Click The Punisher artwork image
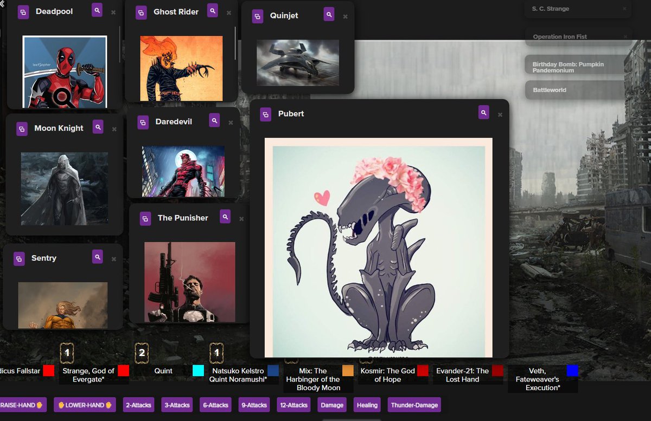The height and width of the screenshot is (421, 651). 190,282
